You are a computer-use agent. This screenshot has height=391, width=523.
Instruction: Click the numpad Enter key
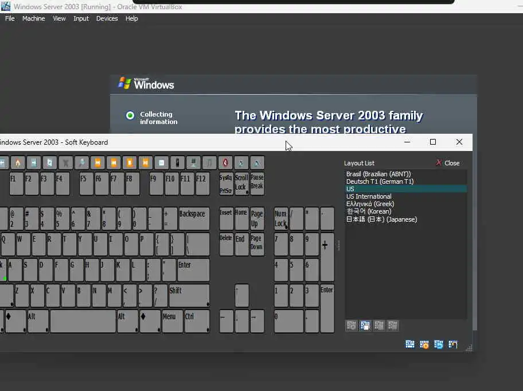(327, 308)
